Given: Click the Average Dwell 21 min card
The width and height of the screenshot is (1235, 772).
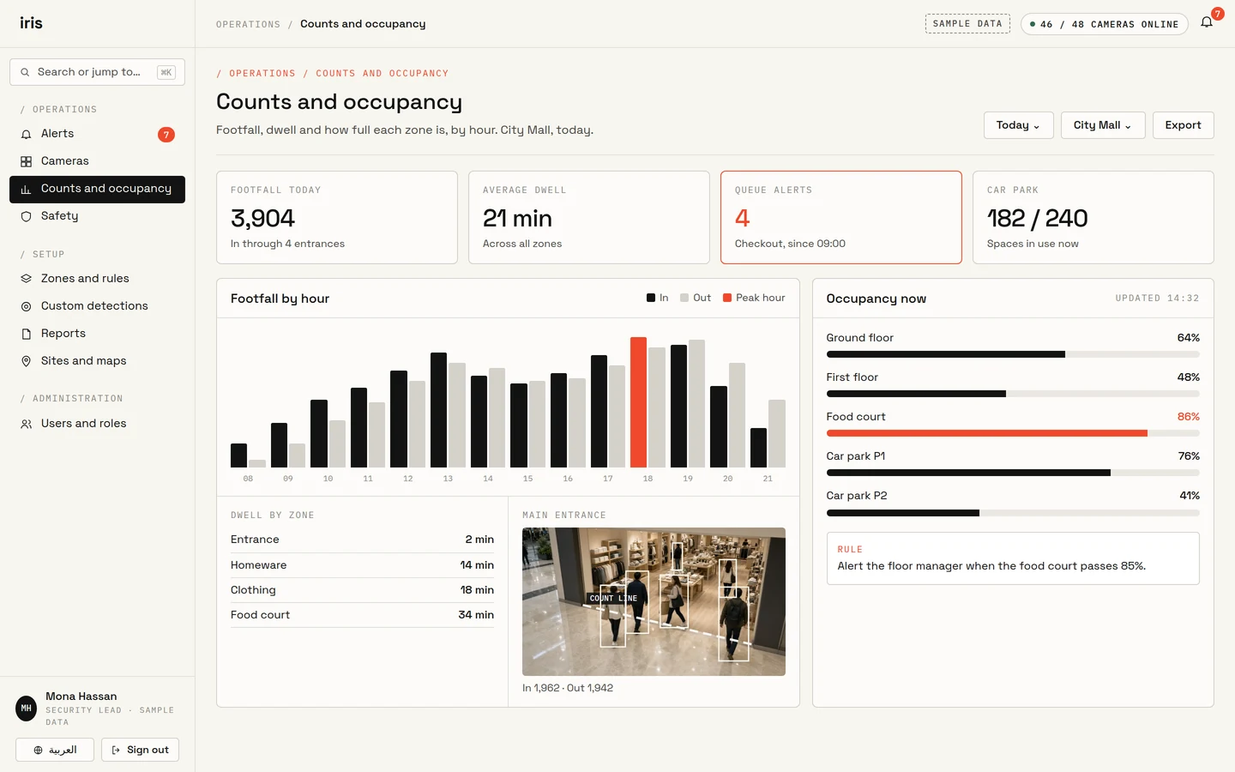Looking at the screenshot, I should tap(589, 217).
